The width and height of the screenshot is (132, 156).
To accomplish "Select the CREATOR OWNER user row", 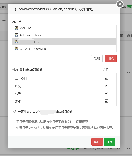I will 64,49.
